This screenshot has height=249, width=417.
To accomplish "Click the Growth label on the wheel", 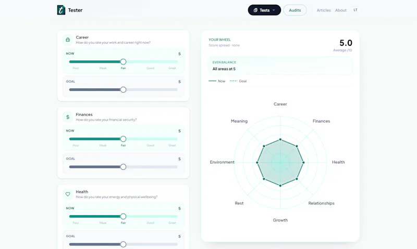I will pos(280,220).
